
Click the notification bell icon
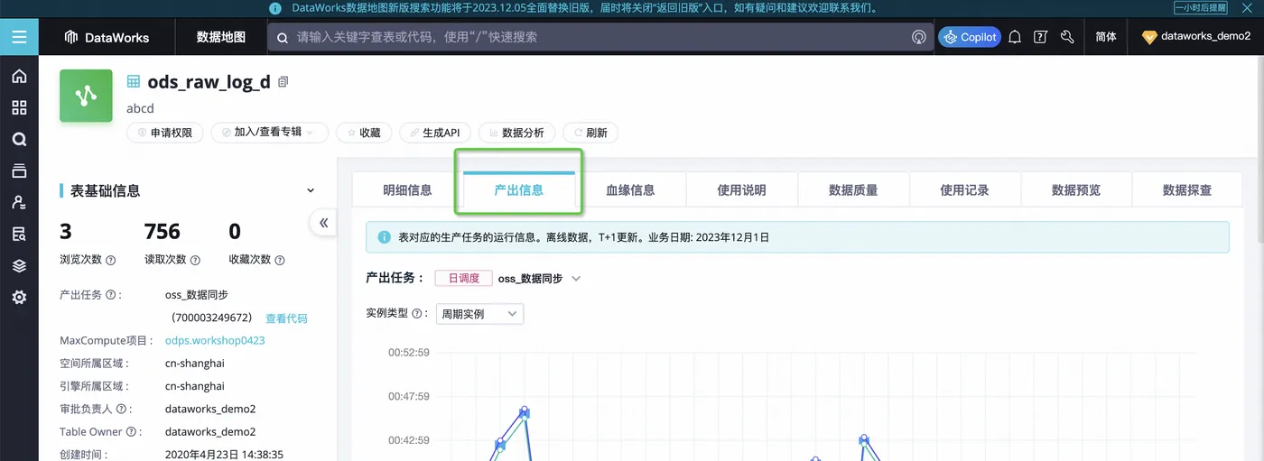click(x=1015, y=37)
